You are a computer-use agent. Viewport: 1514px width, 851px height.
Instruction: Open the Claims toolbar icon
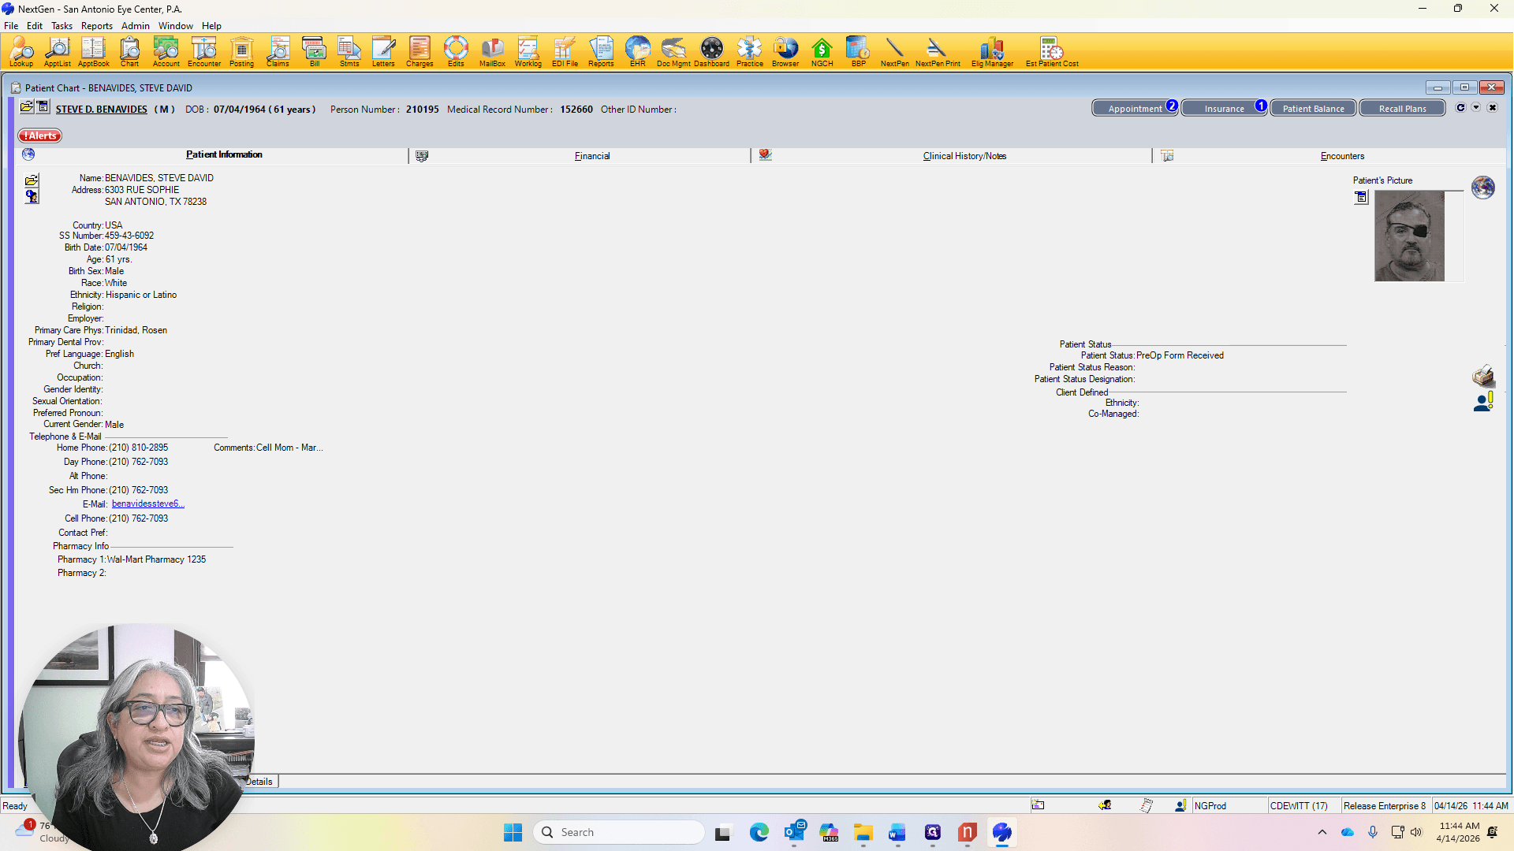(x=278, y=51)
